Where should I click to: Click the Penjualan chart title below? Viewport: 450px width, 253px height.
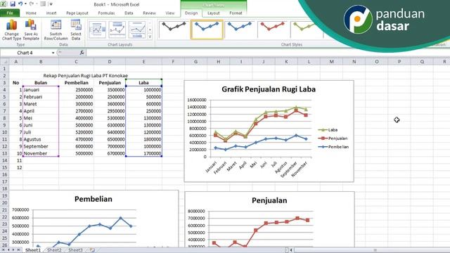269,200
